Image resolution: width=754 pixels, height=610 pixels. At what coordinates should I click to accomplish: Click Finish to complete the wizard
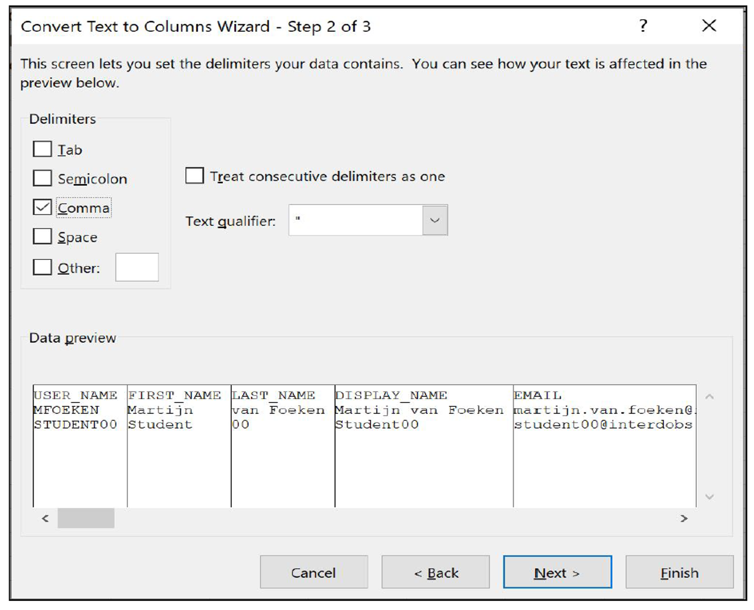point(679,572)
